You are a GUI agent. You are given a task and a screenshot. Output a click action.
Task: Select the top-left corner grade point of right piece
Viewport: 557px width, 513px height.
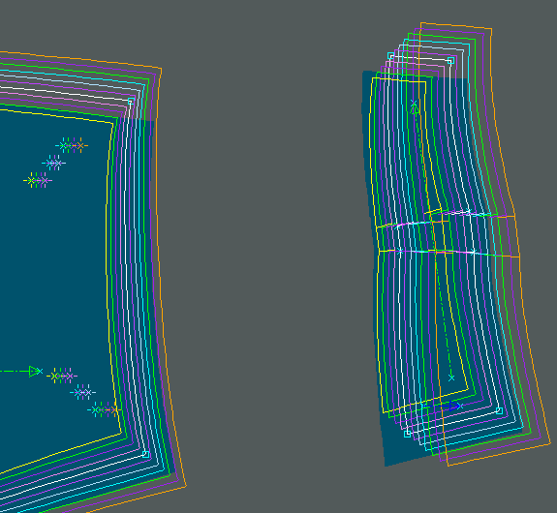[391, 56]
